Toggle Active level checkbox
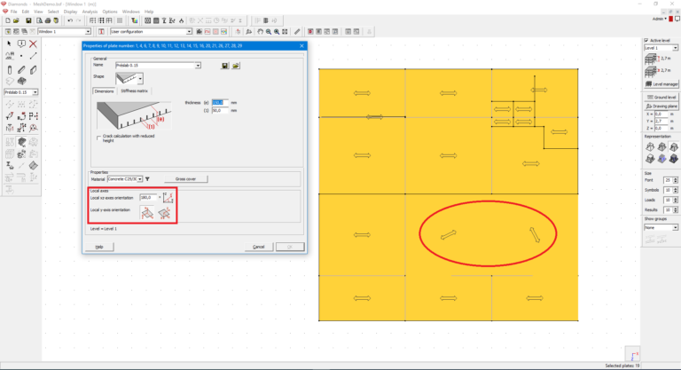The image size is (681, 370). coord(646,41)
